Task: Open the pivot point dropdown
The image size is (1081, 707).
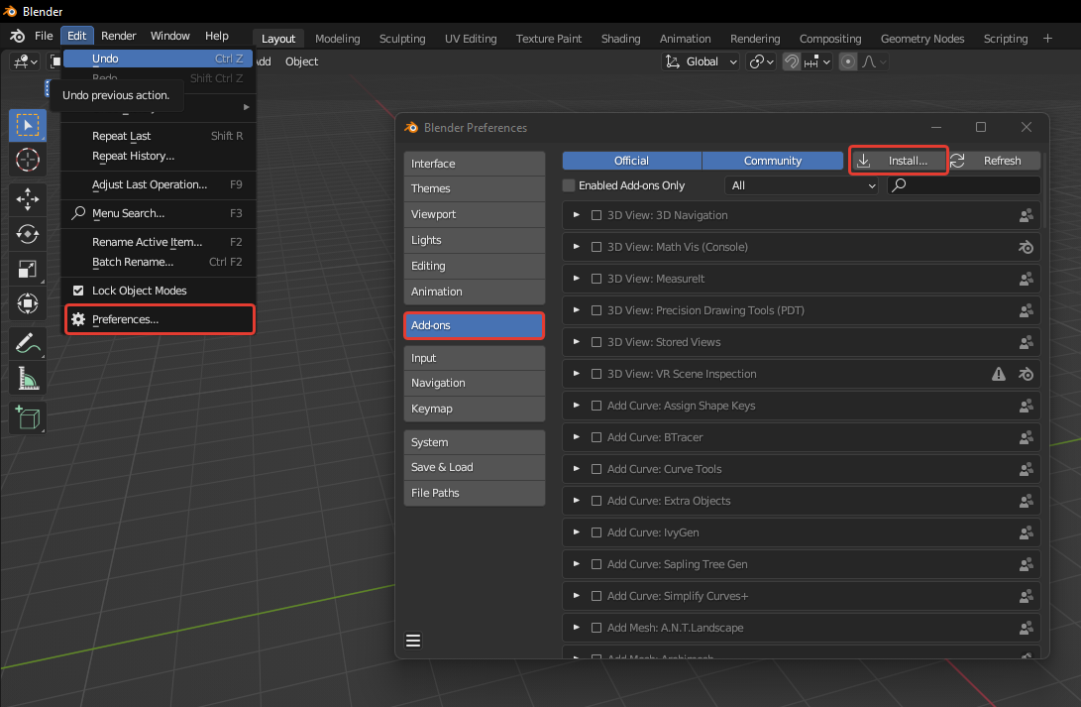Action: coord(761,61)
